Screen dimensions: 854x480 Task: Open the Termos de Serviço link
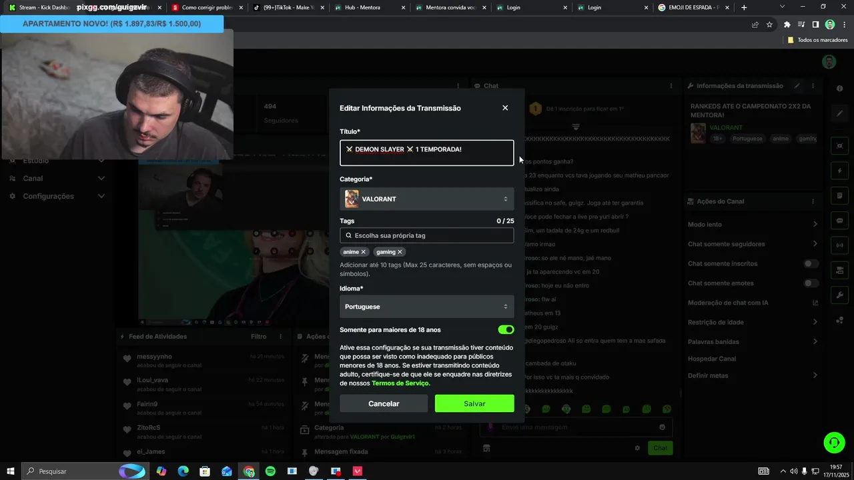click(x=400, y=383)
